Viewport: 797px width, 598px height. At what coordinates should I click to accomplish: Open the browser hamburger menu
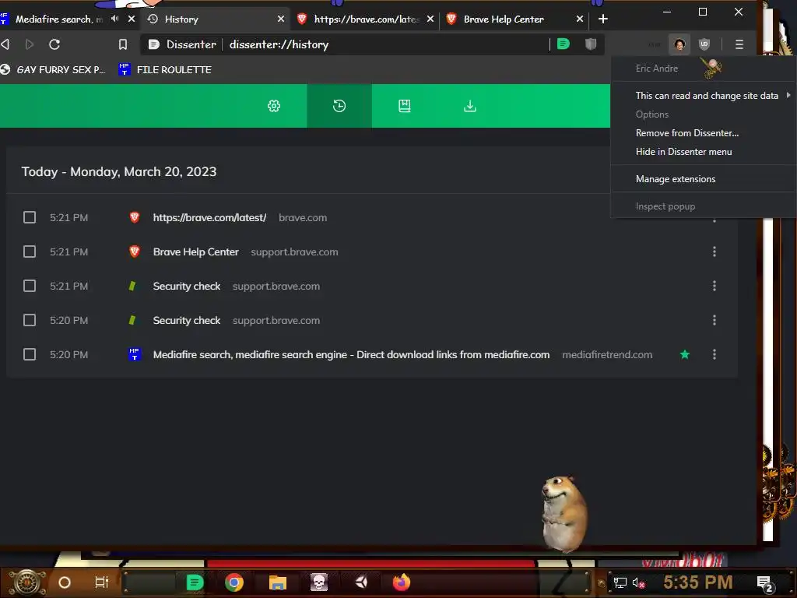tap(739, 44)
